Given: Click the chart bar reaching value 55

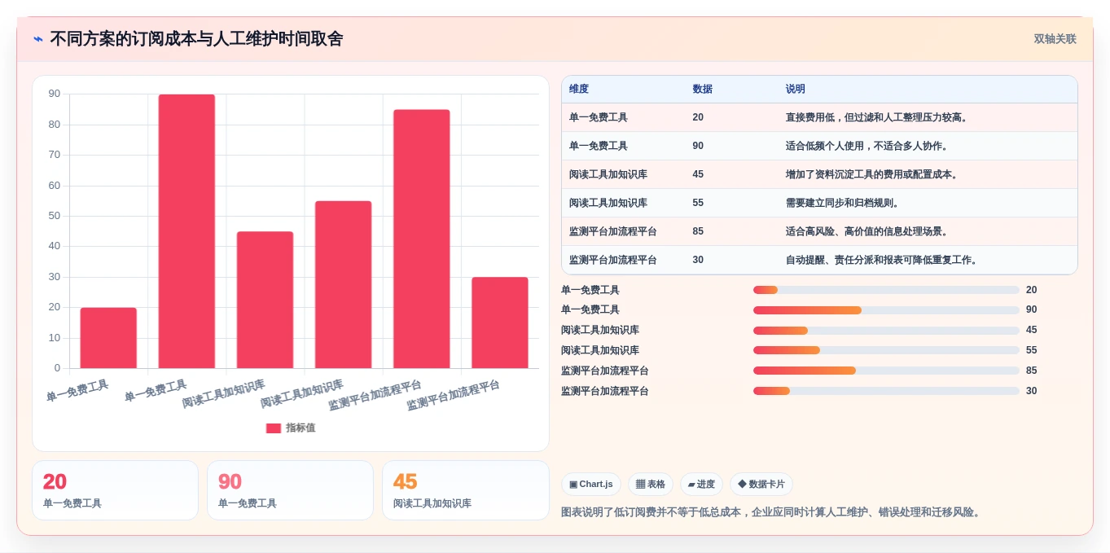Looking at the screenshot, I should [x=343, y=284].
